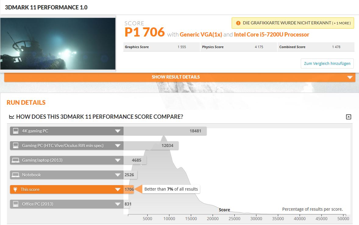359x225 pixels.
Task: Click the Combined Score value 1 478
Action: coord(336,47)
